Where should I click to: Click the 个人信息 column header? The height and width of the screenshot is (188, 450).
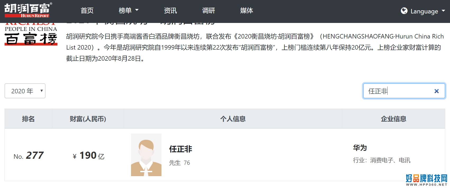coord(233,119)
